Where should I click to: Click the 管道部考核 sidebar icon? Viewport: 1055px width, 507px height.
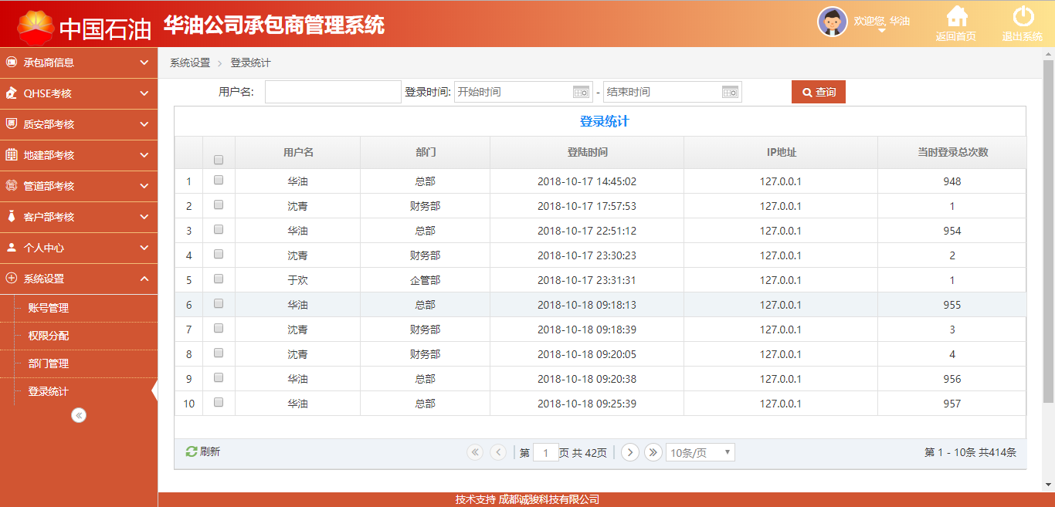click(x=11, y=185)
